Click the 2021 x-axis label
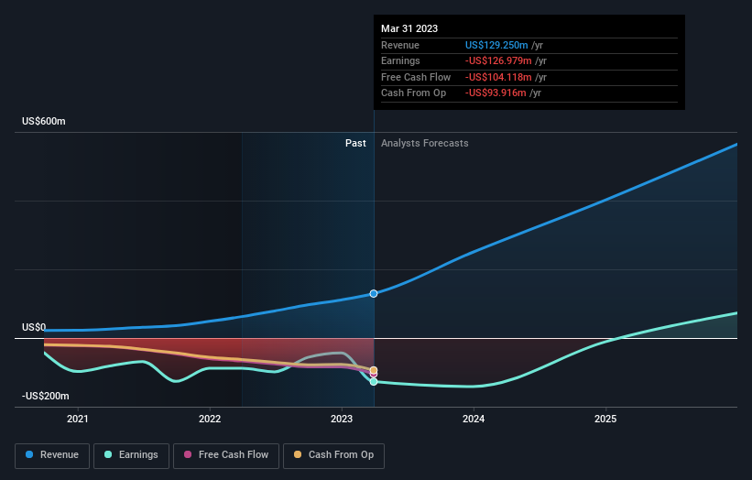 coord(78,420)
